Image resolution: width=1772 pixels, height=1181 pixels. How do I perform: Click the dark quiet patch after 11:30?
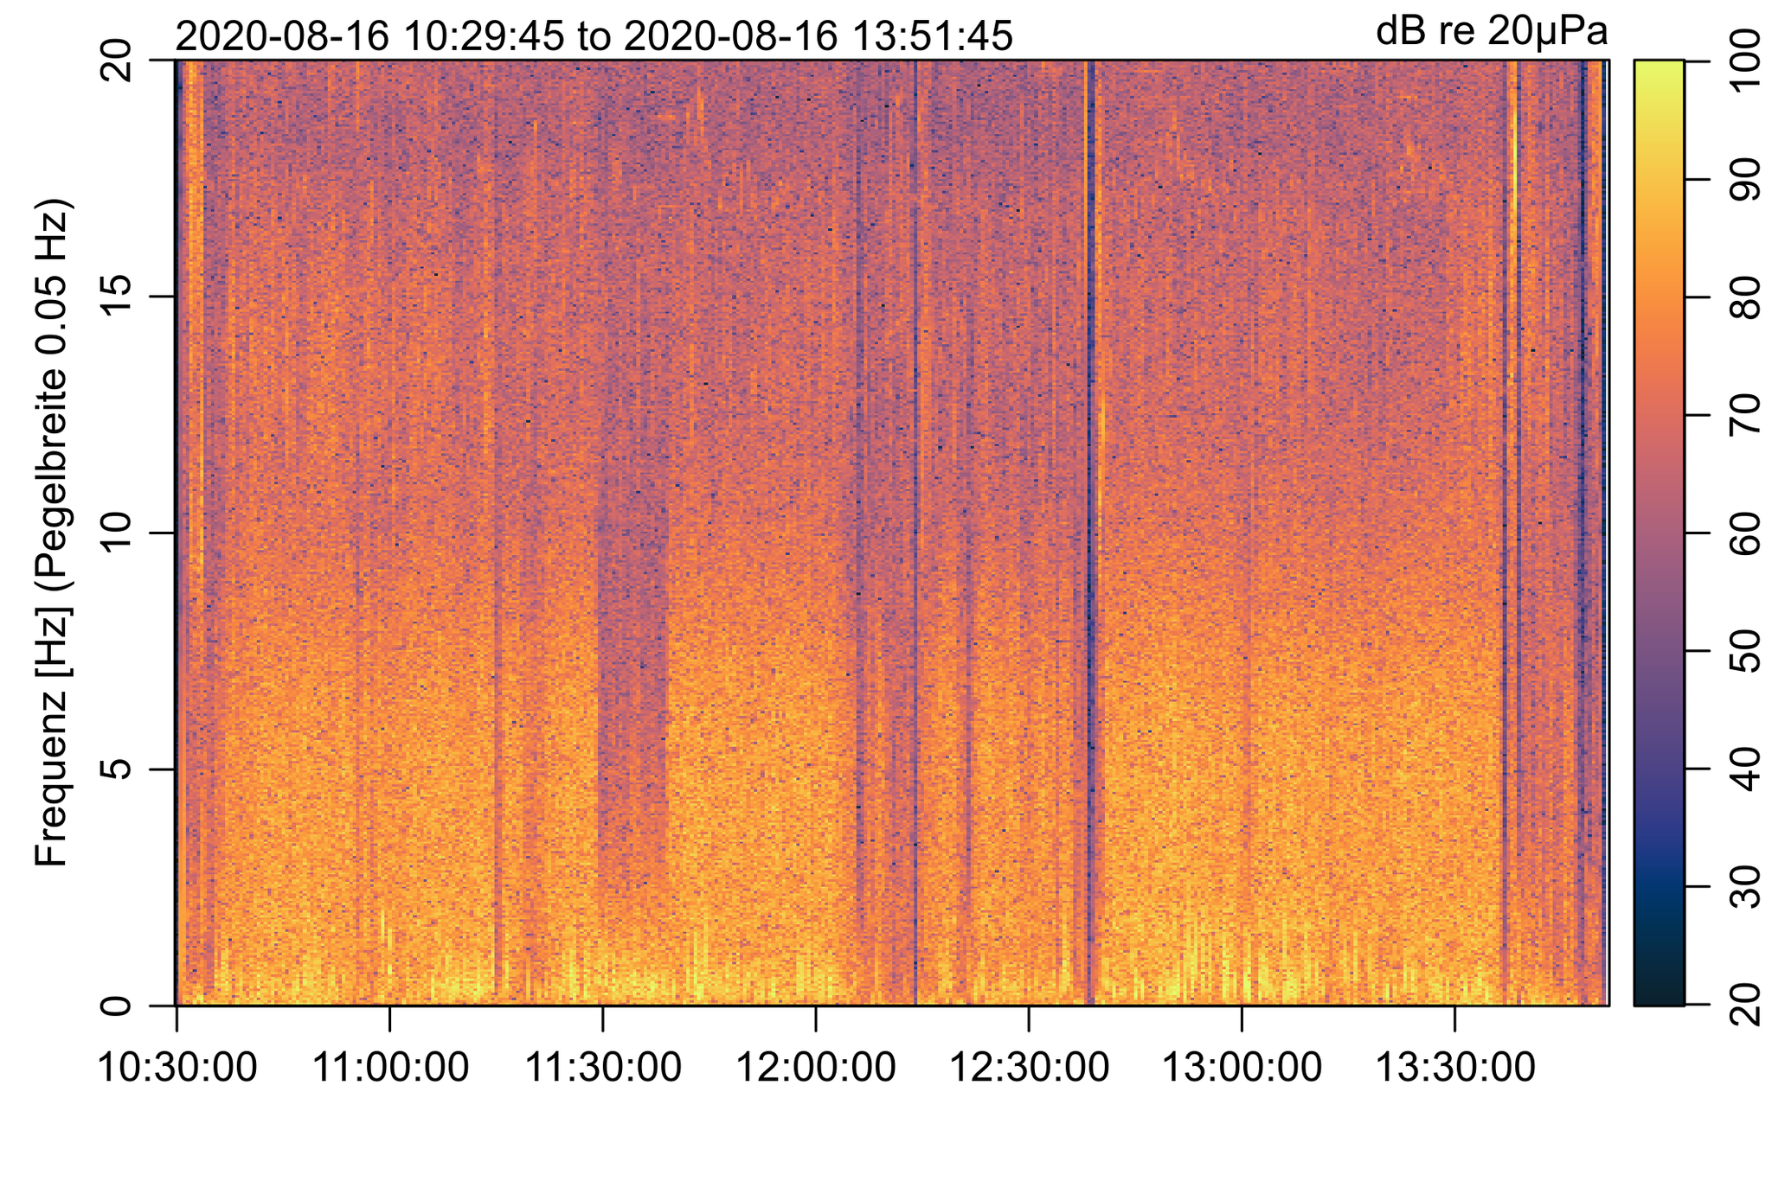coord(632,674)
